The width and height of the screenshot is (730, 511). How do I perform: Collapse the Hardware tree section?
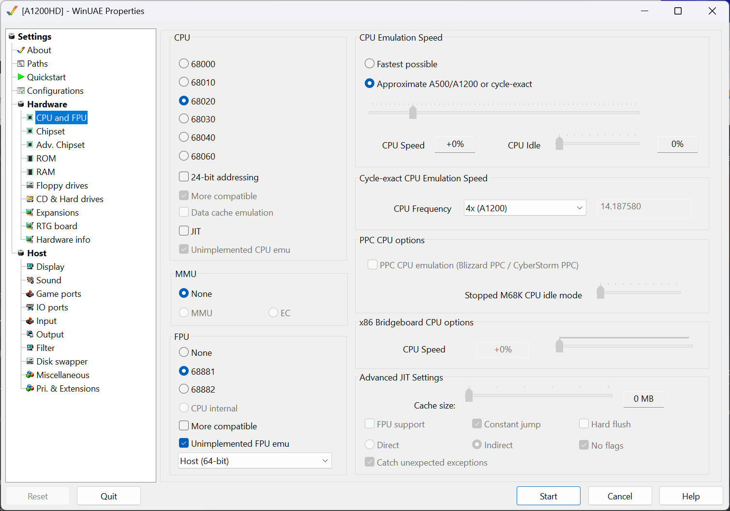[x=21, y=104]
